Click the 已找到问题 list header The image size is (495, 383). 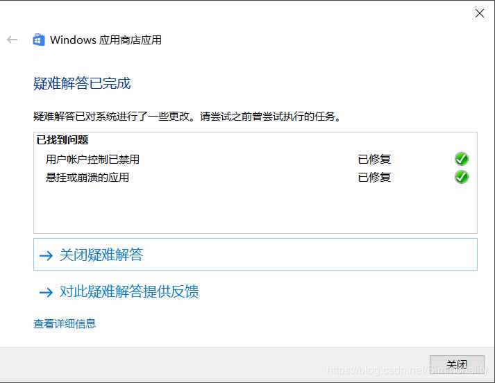pyautogui.click(x=62, y=140)
